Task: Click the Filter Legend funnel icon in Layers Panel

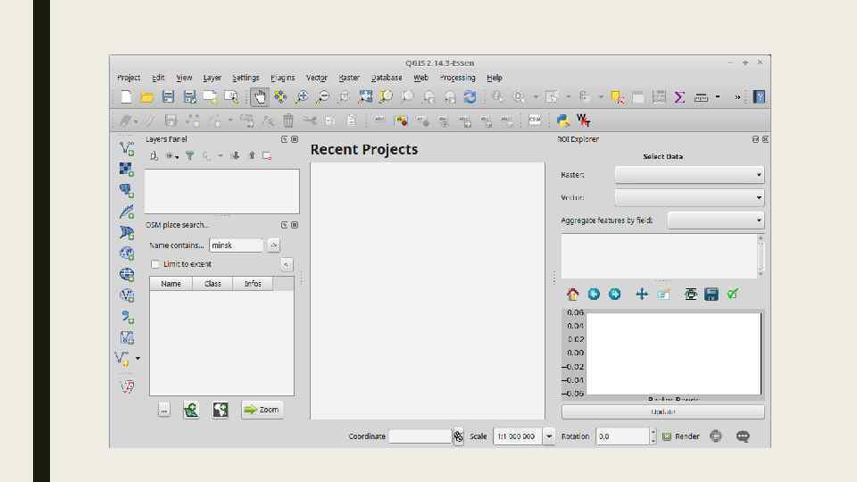Action: [x=189, y=155]
